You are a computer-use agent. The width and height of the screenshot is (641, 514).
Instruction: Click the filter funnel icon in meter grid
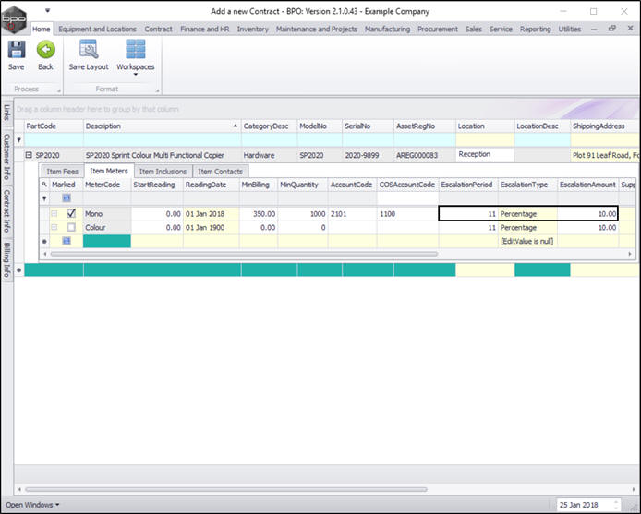[x=44, y=198]
